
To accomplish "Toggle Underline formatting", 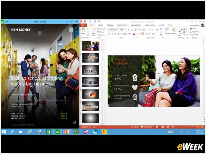I will [116, 34].
